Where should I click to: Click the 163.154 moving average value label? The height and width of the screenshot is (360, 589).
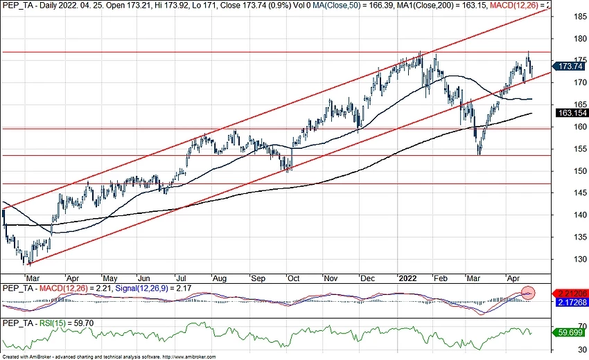pos(572,113)
